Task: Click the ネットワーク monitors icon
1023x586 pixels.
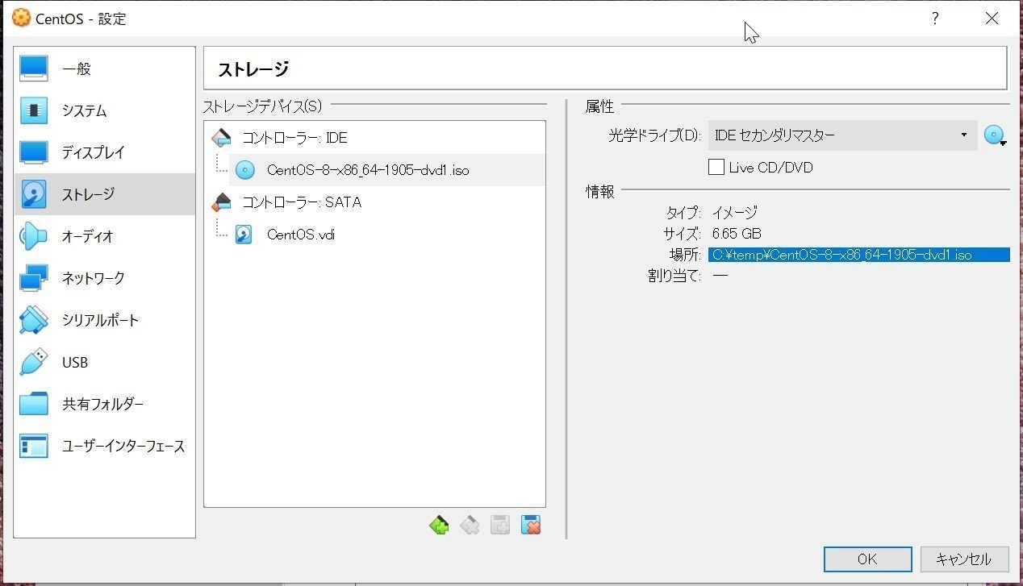Action: click(x=34, y=278)
